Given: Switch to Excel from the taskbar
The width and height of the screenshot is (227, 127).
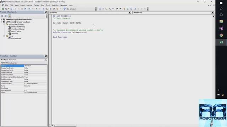Looking at the screenshot, I should pos(221,42).
